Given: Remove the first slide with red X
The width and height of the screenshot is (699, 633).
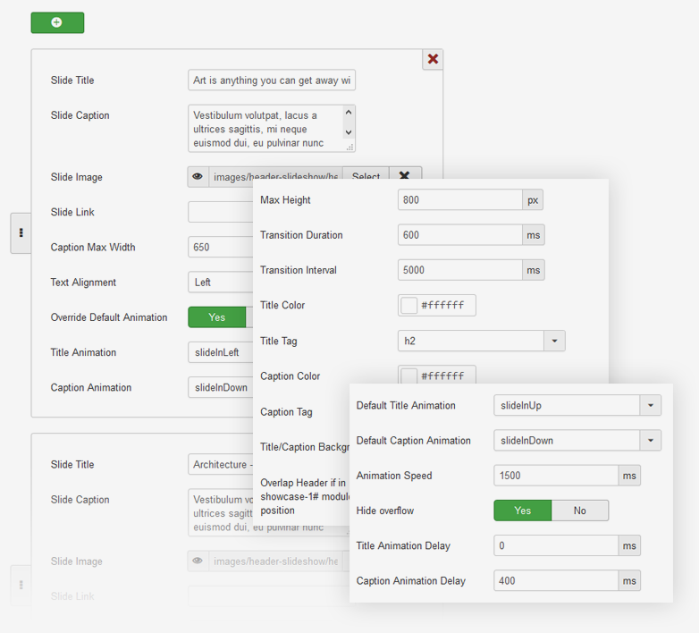Looking at the screenshot, I should click(433, 59).
